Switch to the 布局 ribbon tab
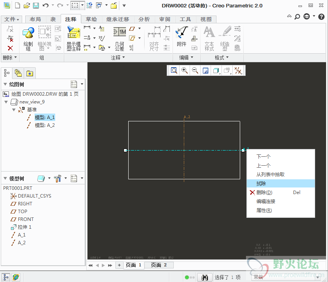Viewport: 328px width, 282px height. (x=35, y=19)
